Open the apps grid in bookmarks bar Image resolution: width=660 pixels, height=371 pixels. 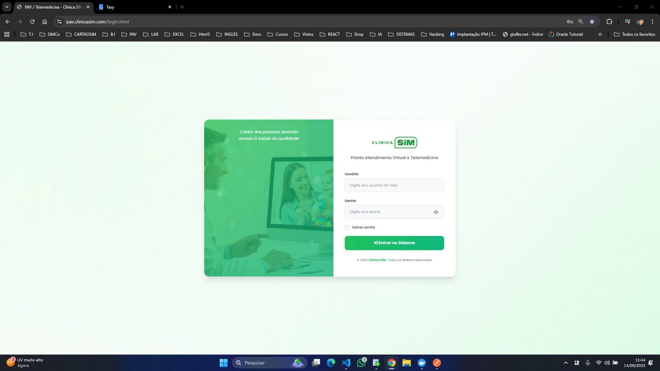click(x=7, y=35)
